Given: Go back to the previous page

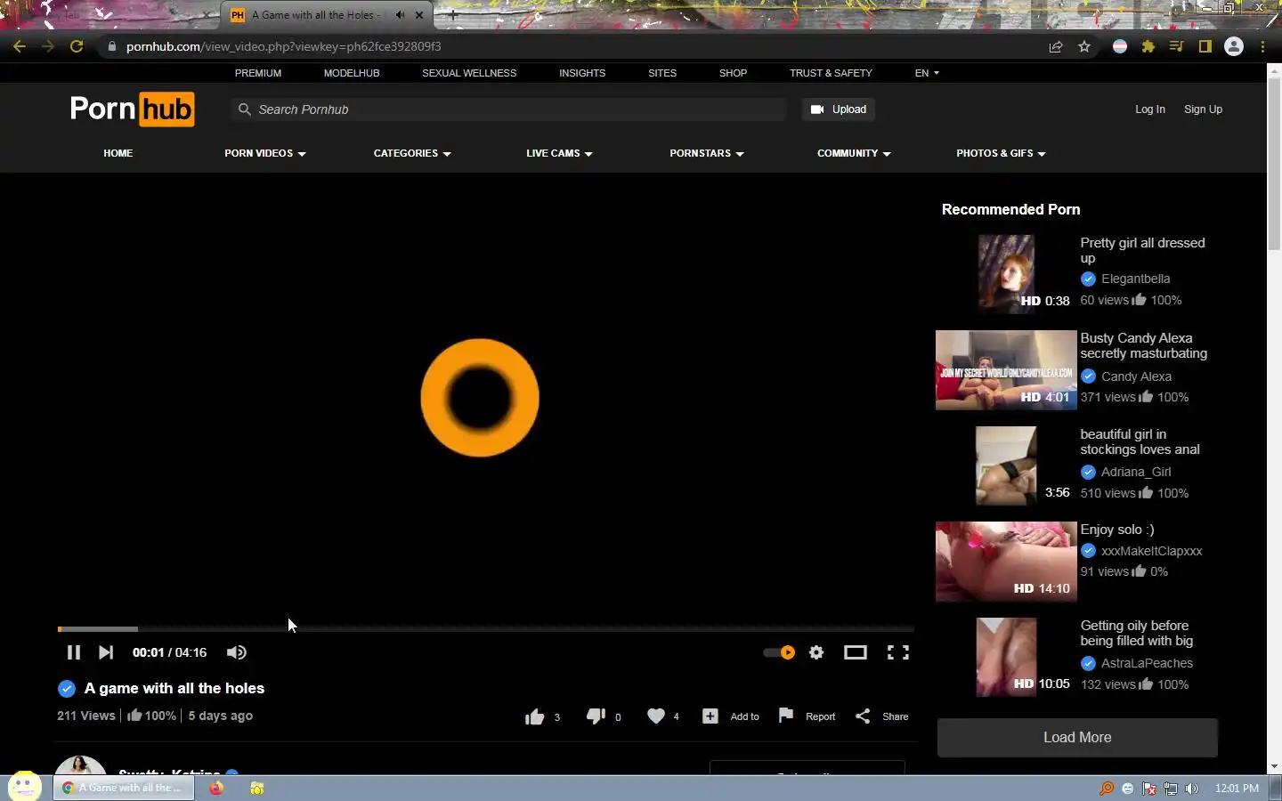Looking at the screenshot, I should pos(20,46).
